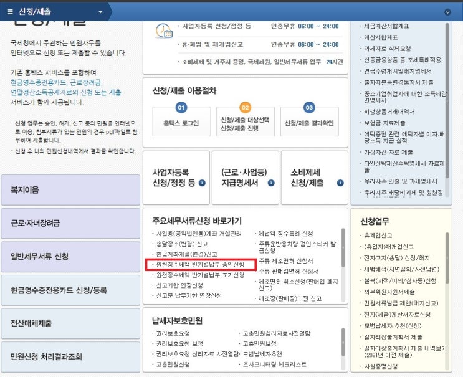Click arrow icon on (근로·사업등) 지급명세서

click(271, 183)
